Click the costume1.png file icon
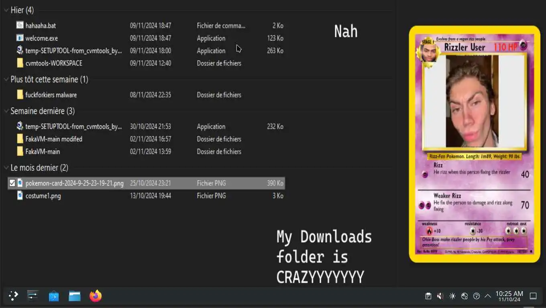Screen dimensions: 546x308 click(20, 196)
